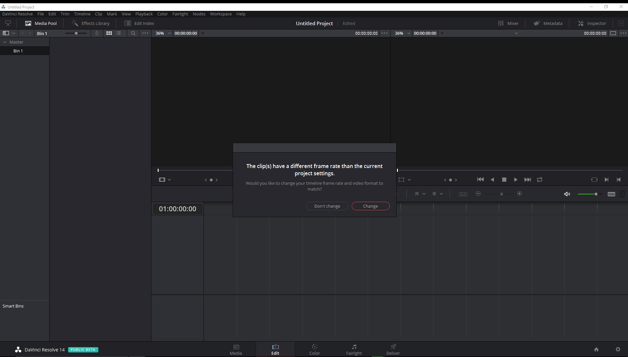Open source viewer options dots
Screen dimensions: 628x357
point(385,33)
